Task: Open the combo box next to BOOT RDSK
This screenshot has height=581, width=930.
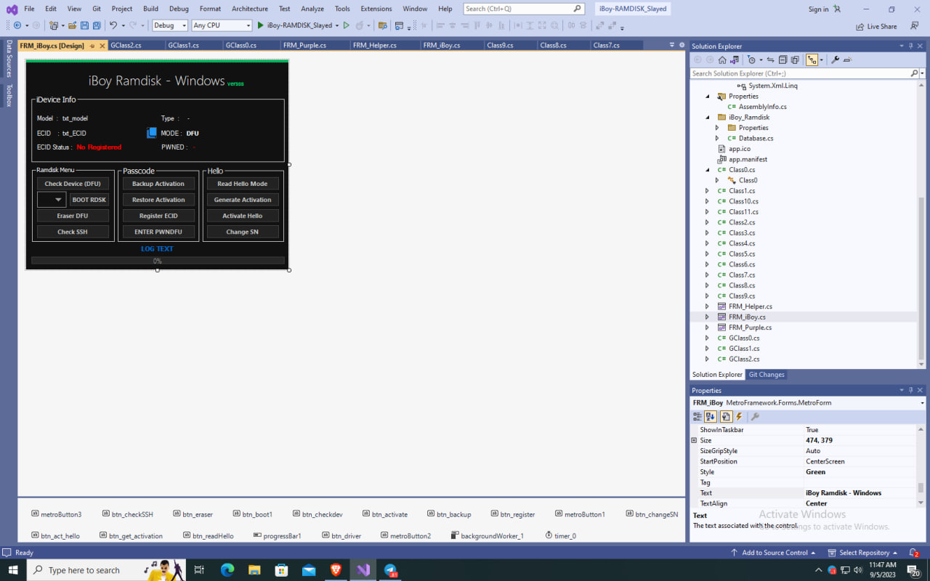Action: 52,200
